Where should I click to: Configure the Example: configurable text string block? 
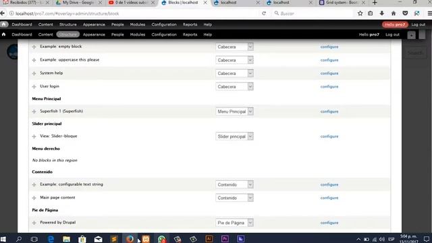pyautogui.click(x=329, y=184)
